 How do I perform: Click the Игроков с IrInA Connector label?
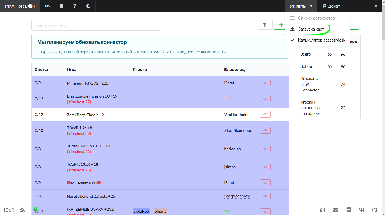310,84
